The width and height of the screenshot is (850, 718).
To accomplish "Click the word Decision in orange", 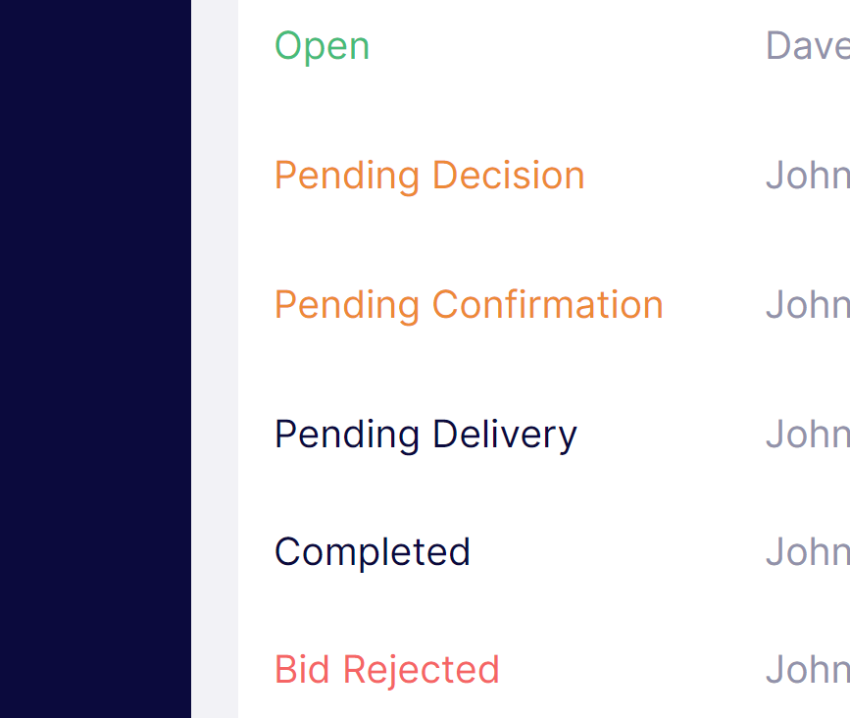I will click(x=509, y=176).
